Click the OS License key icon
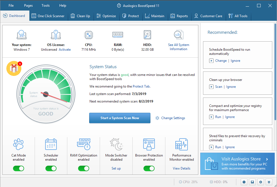The width and height of the screenshot is (277, 187). tap(56, 35)
